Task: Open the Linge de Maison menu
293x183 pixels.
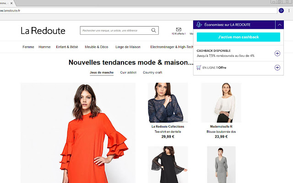Action: [x=128, y=47]
